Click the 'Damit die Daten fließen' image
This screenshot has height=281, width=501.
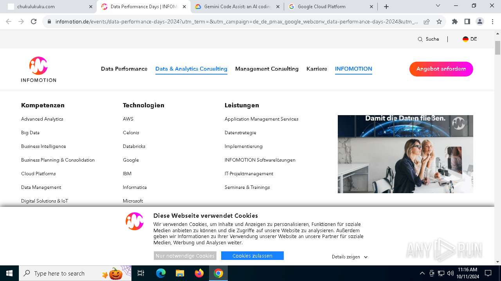(x=405, y=154)
